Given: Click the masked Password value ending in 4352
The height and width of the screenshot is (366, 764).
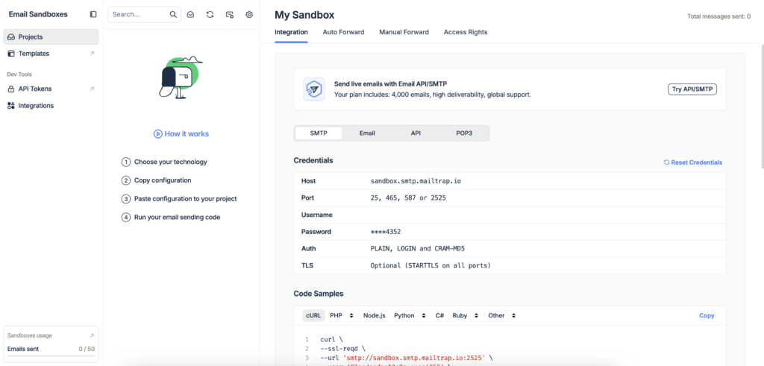Looking at the screenshot, I should [386, 232].
